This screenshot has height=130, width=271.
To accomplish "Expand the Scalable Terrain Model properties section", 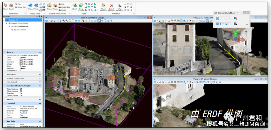I will pos(40,78).
